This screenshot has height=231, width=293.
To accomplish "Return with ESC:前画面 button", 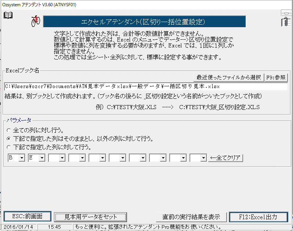I will 27,216.
